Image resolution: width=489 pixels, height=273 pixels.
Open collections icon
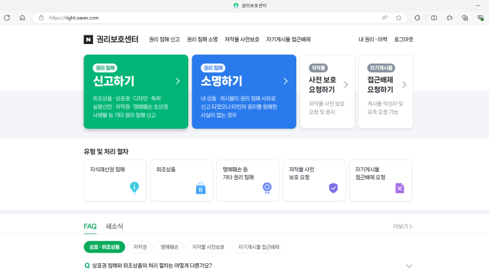[465, 18]
